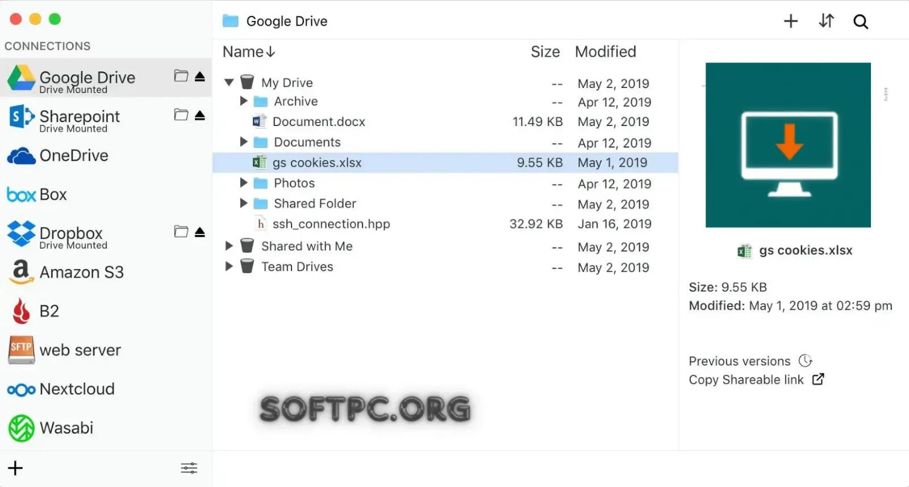Collapse the My Drive tree node
This screenshot has height=487, width=909.
(x=229, y=82)
